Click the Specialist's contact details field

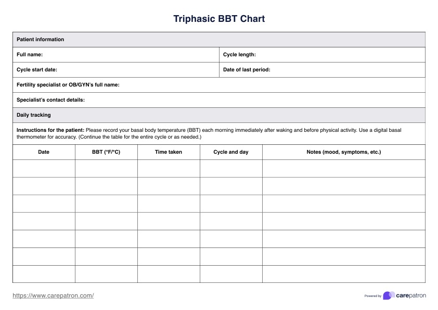(x=250, y=100)
